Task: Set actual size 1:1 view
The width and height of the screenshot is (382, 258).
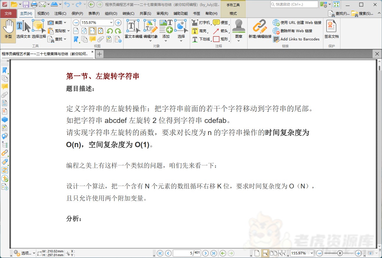Action: pos(76,31)
